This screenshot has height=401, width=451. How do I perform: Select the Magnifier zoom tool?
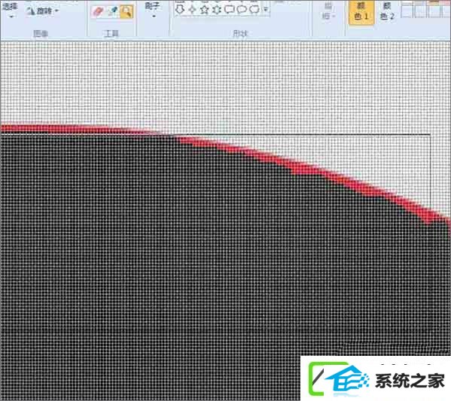[126, 12]
